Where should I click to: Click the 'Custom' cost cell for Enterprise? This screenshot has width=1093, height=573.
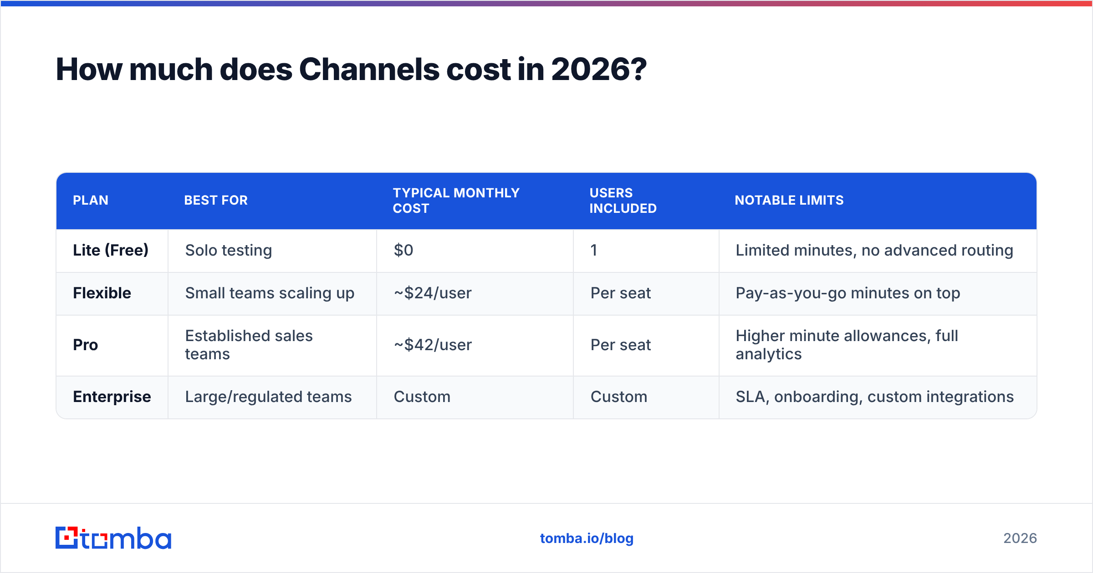[475, 397]
